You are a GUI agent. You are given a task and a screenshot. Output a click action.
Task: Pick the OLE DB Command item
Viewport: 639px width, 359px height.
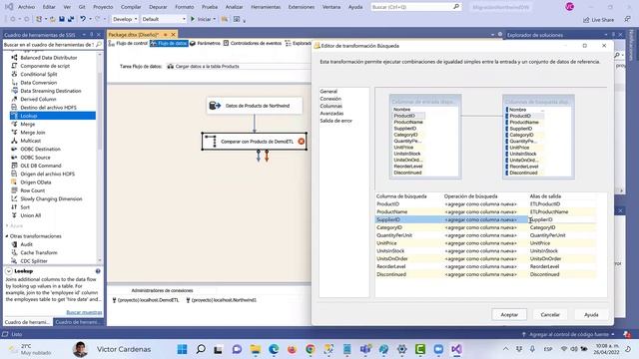click(x=41, y=166)
